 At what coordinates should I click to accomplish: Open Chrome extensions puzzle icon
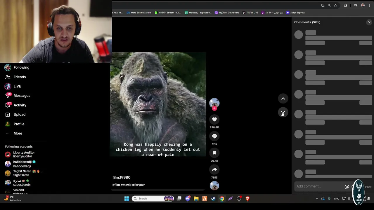pos(345,5)
